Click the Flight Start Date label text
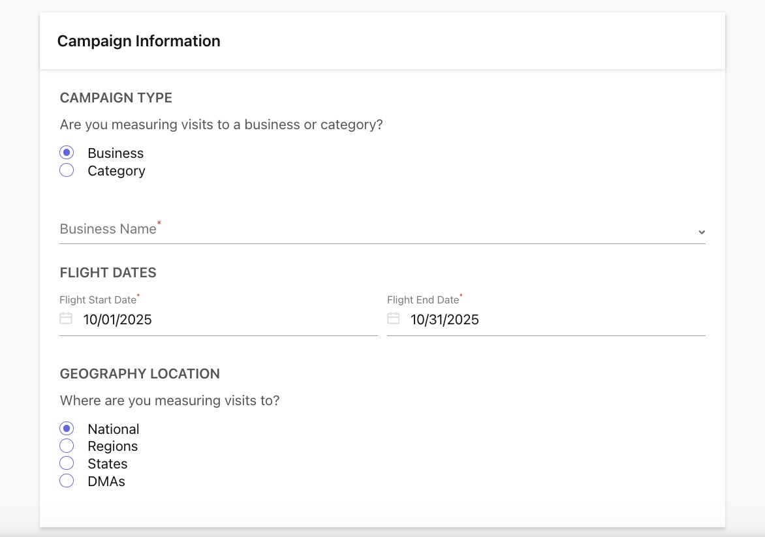765x537 pixels. (96, 299)
